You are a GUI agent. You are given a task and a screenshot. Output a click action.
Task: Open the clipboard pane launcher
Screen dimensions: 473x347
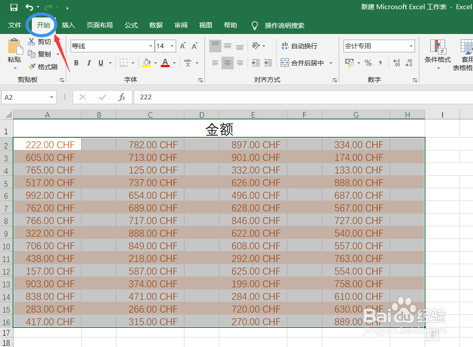pos(62,80)
